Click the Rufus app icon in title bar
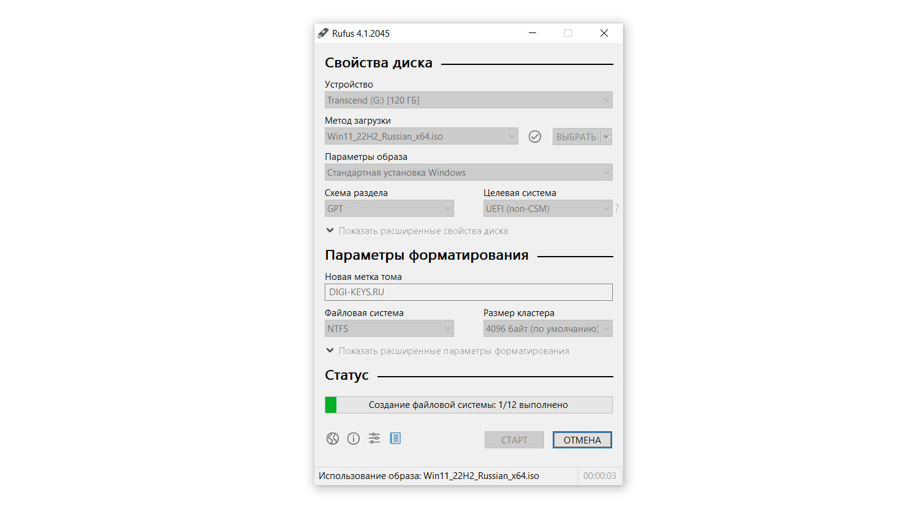The image size is (902, 528). click(323, 33)
